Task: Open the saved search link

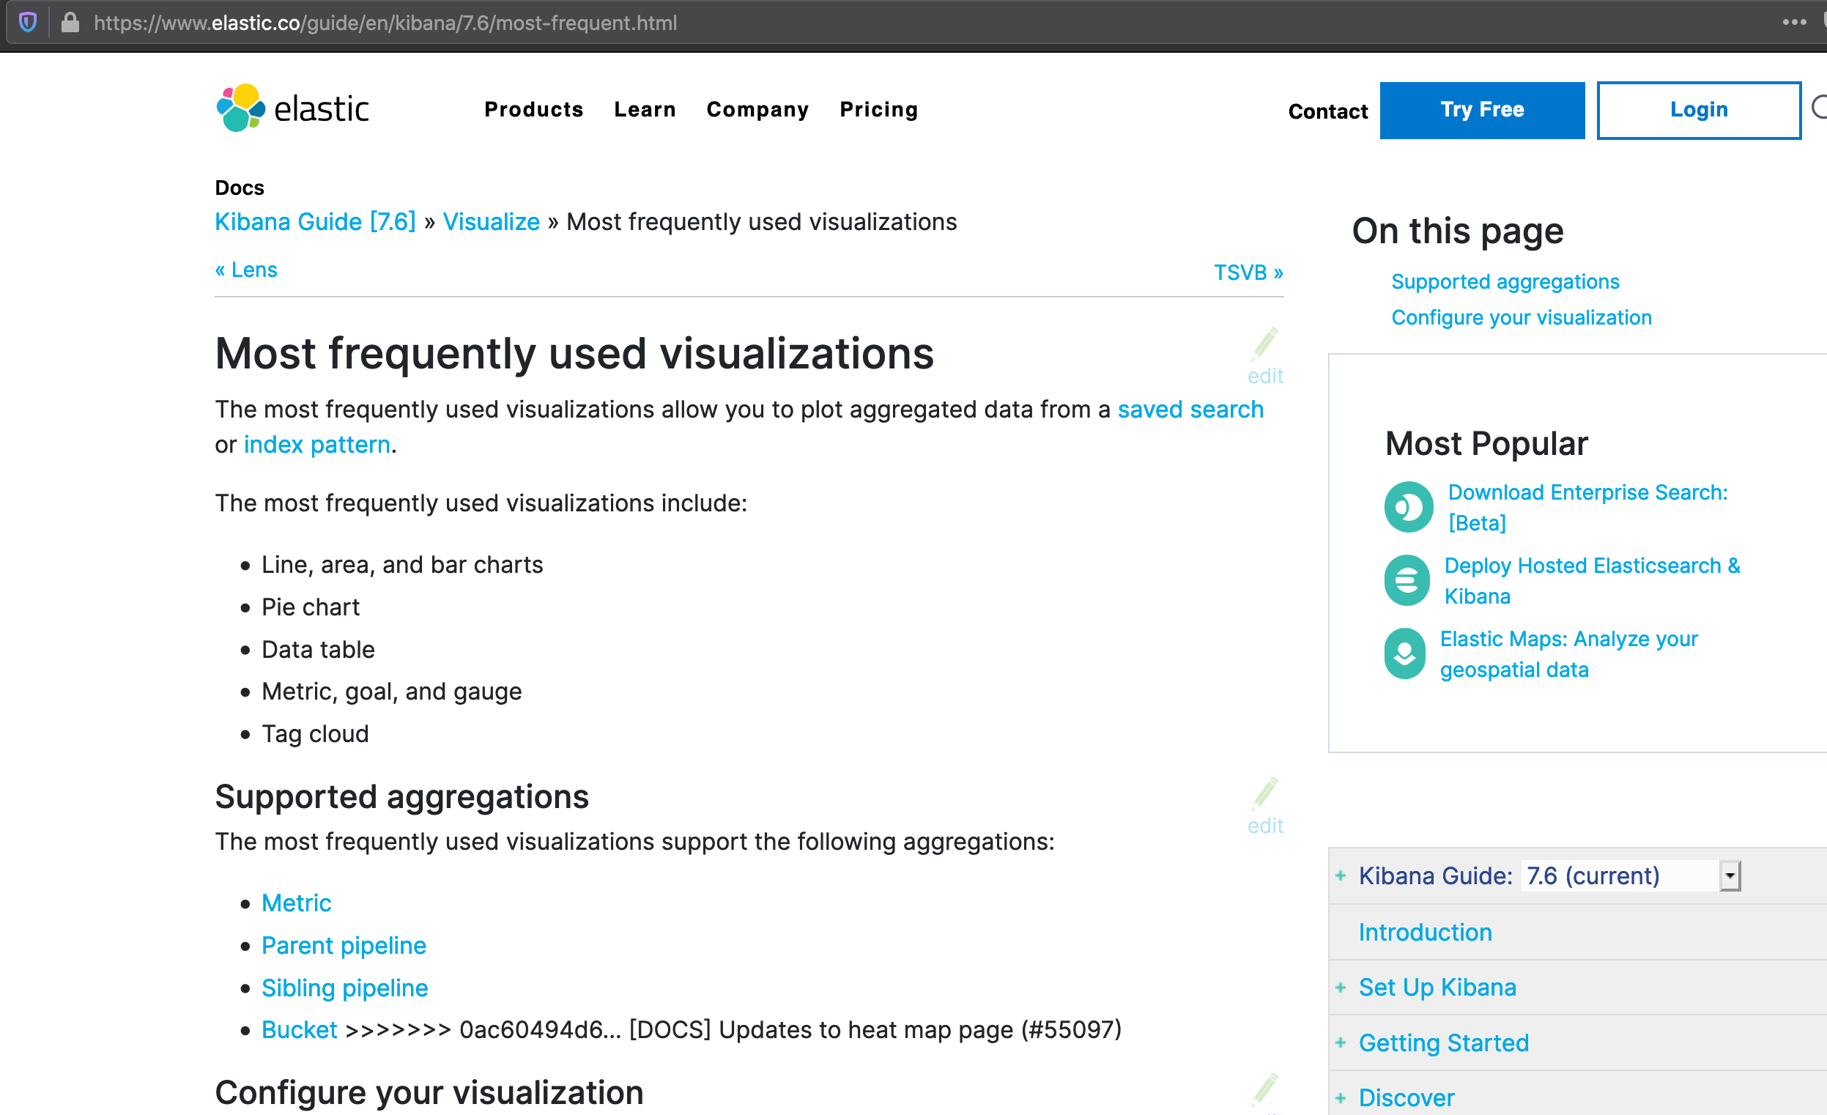Action: pos(1190,410)
